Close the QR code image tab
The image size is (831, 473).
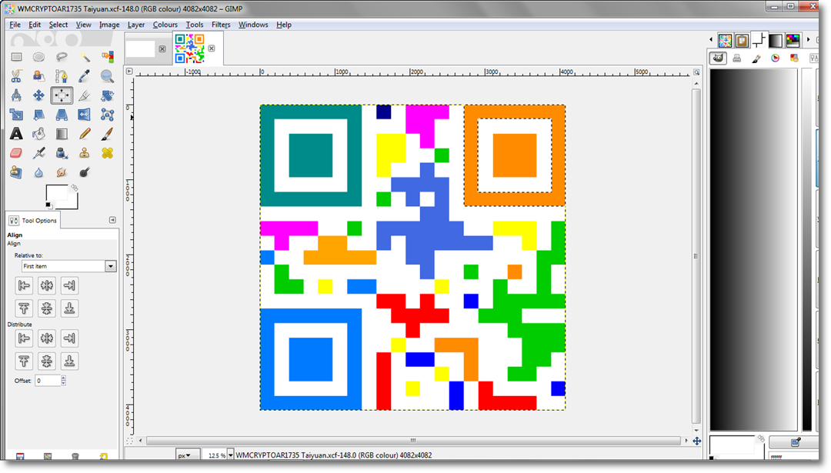(212, 48)
